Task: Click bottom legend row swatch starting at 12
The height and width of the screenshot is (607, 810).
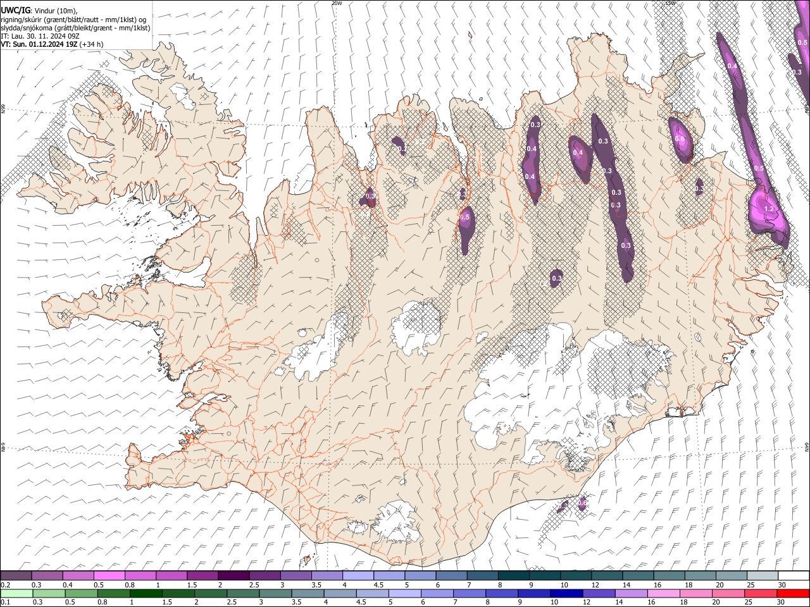Action: [x=599, y=593]
